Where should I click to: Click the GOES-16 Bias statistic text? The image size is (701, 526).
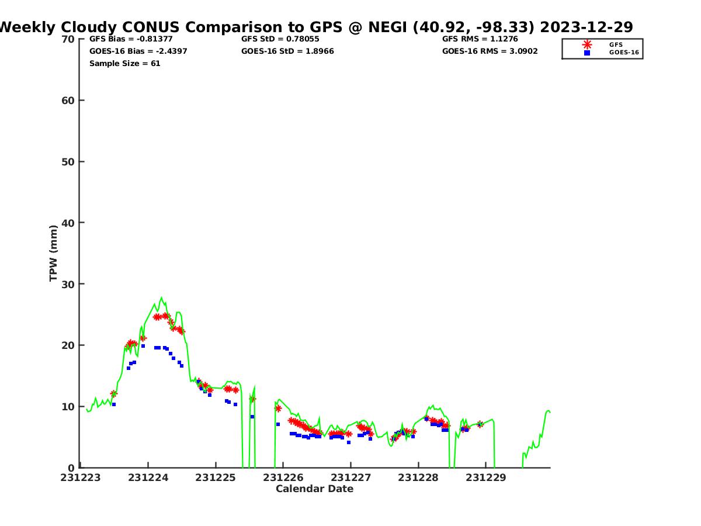(138, 51)
